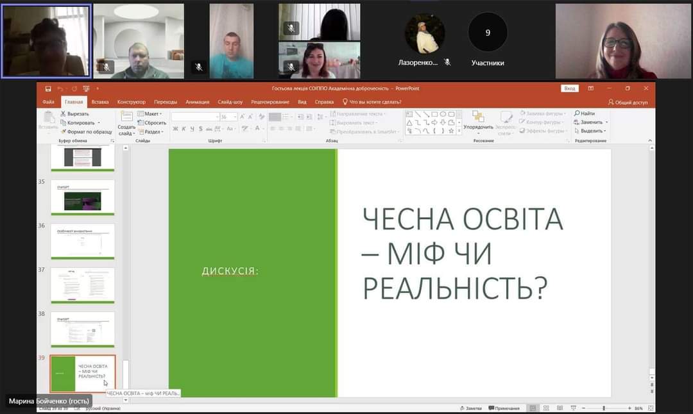Viewport: 693px width, 414px height.
Task: Redo action in quick access toolbar
Action: pos(74,88)
